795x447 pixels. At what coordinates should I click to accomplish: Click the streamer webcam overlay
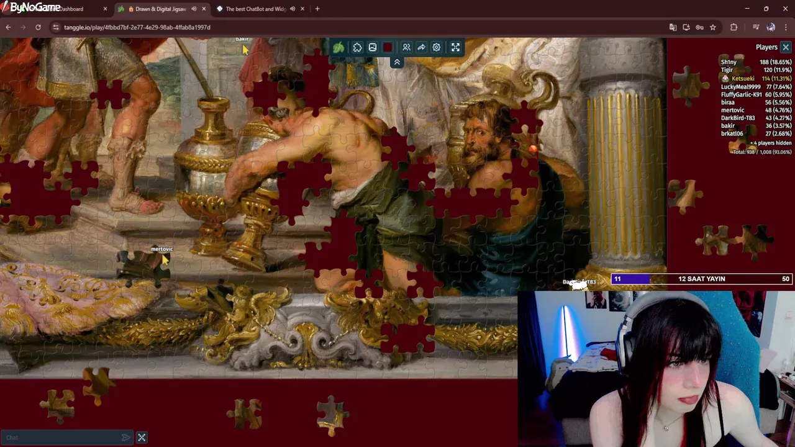point(656,369)
